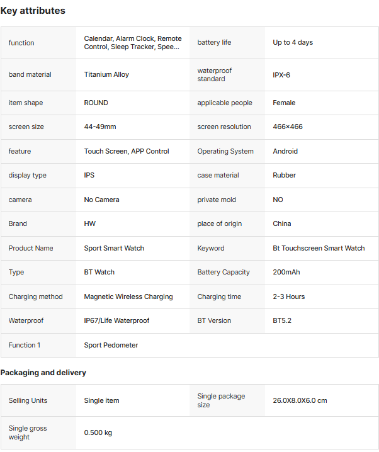
Task: Click the 'IP67/Life Waterproof' value
Action: 116,320
